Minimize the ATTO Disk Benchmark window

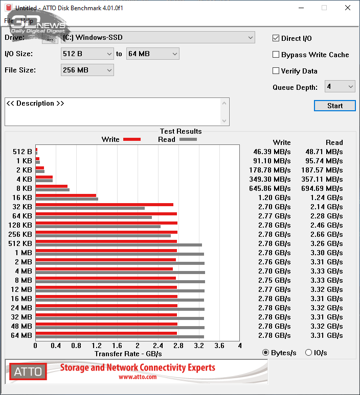[x=301, y=8]
